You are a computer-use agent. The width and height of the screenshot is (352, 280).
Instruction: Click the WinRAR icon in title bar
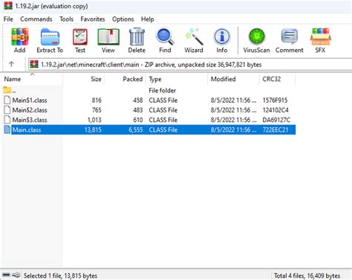tap(8, 5)
